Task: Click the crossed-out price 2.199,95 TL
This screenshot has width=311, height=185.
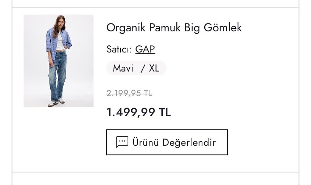Action: (x=129, y=93)
